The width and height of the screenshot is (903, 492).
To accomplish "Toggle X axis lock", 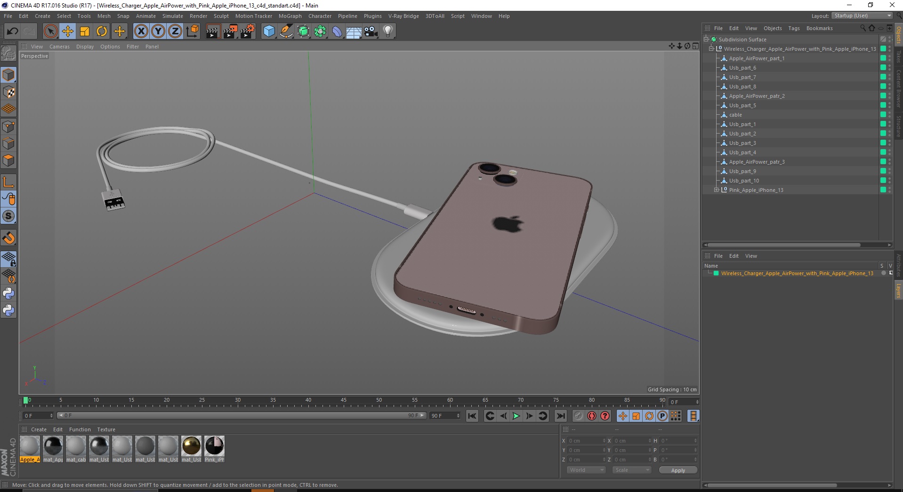I will click(x=141, y=32).
